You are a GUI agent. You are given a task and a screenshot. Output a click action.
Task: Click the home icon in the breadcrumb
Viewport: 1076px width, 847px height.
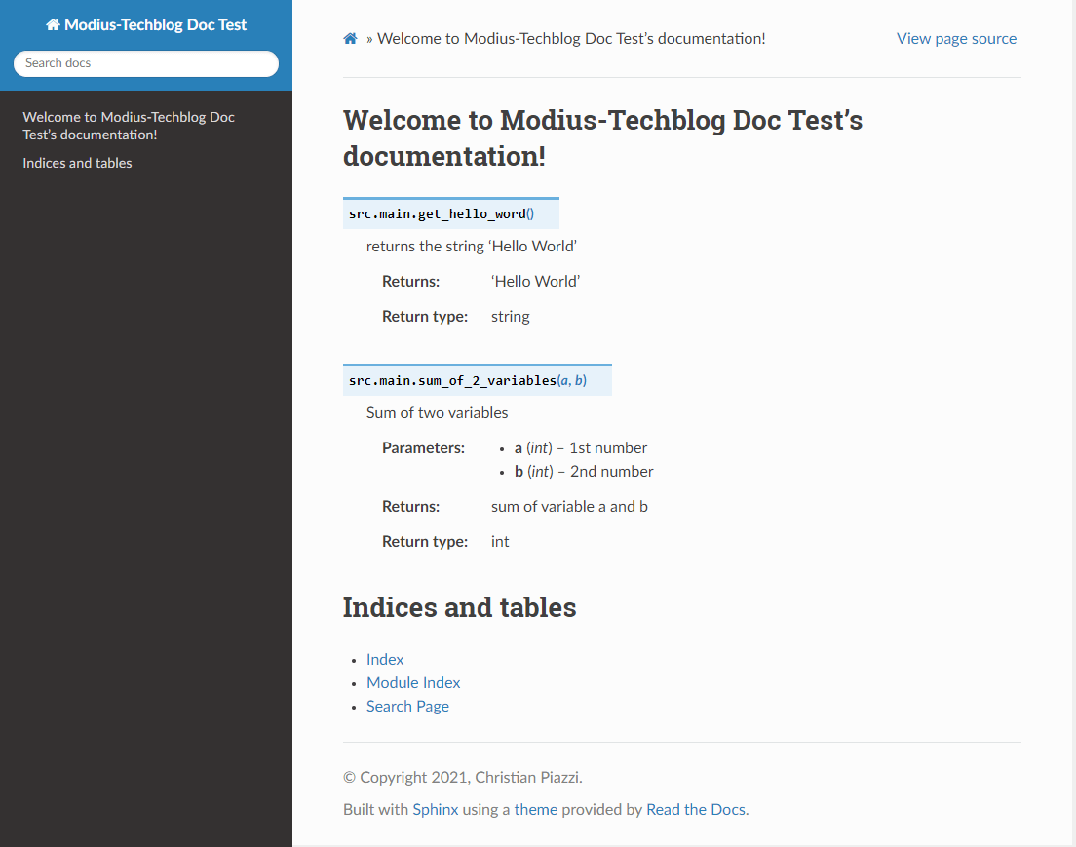pos(350,38)
